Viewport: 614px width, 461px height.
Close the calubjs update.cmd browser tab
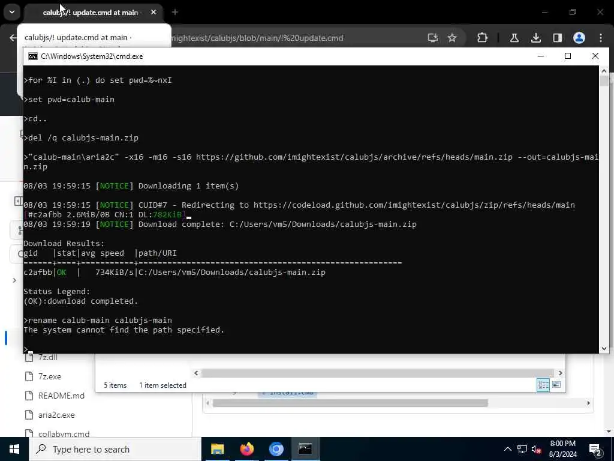pos(153,12)
